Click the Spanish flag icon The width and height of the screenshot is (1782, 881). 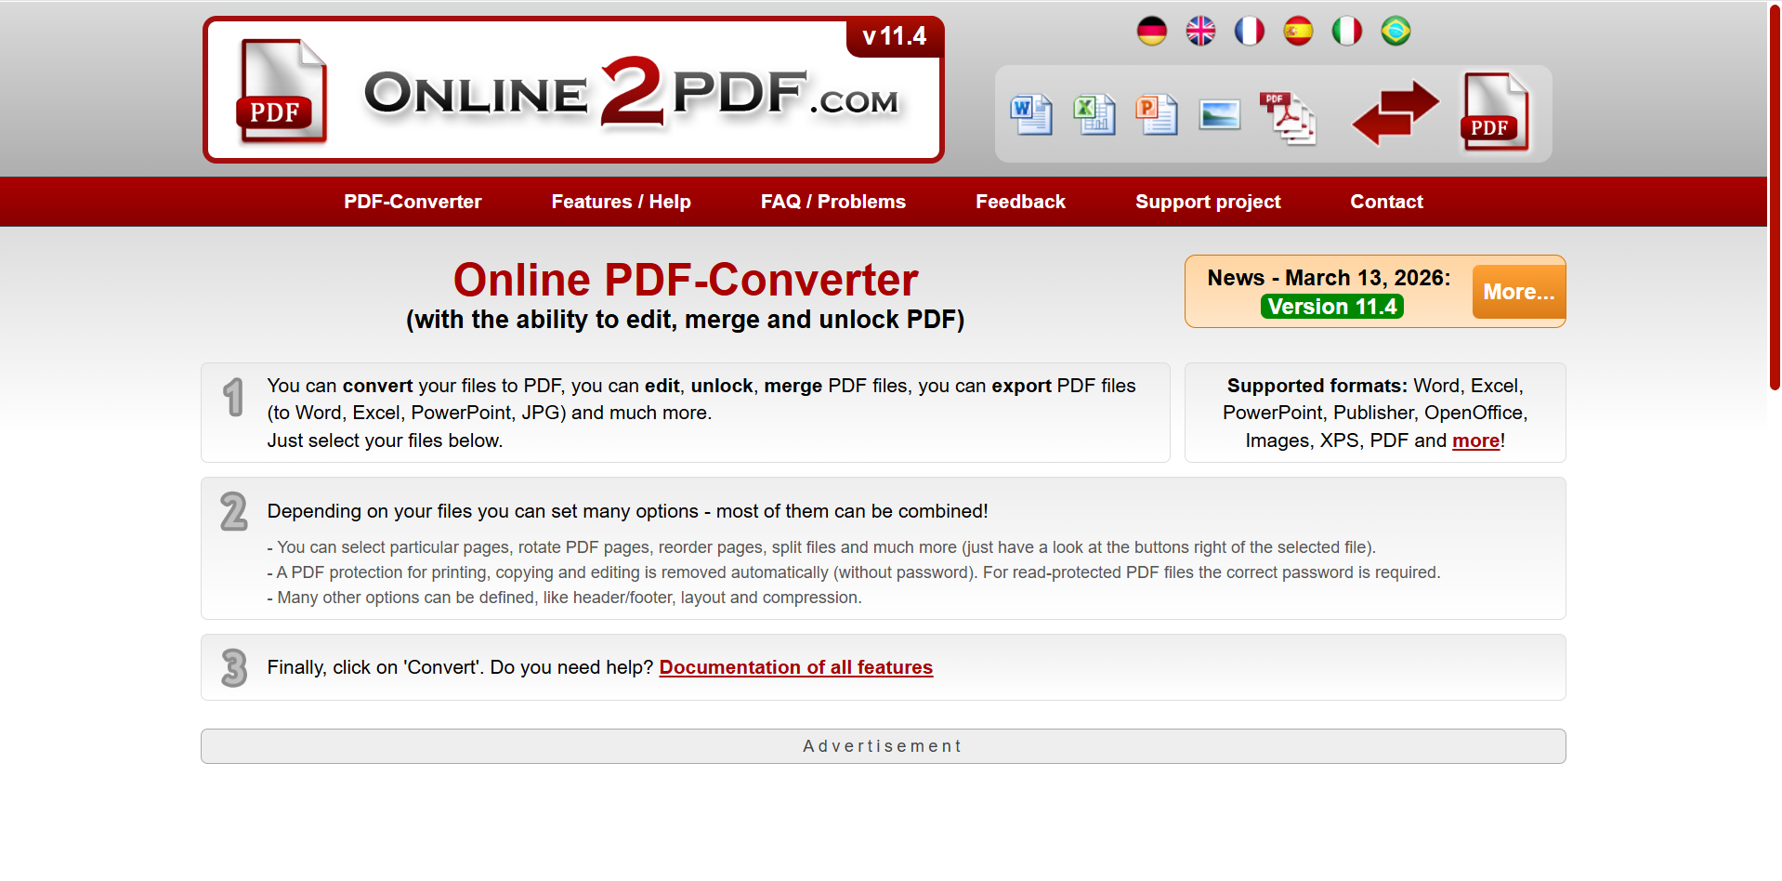coord(1298,32)
